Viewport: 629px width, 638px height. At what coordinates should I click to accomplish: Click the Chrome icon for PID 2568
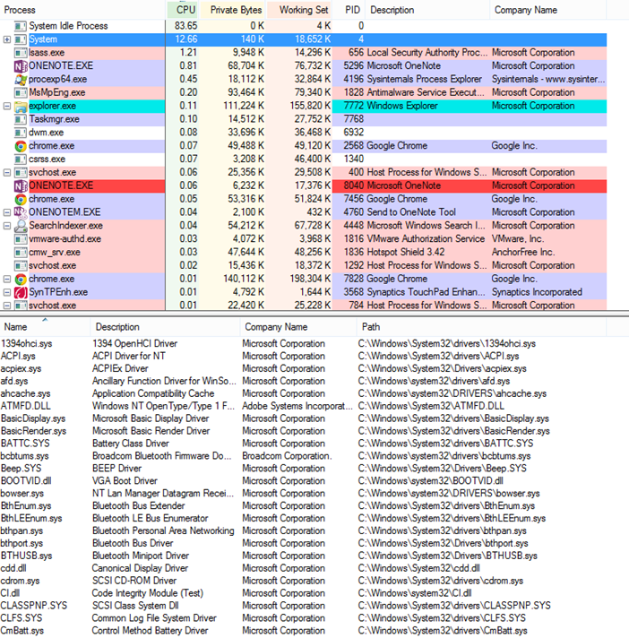coord(21,146)
